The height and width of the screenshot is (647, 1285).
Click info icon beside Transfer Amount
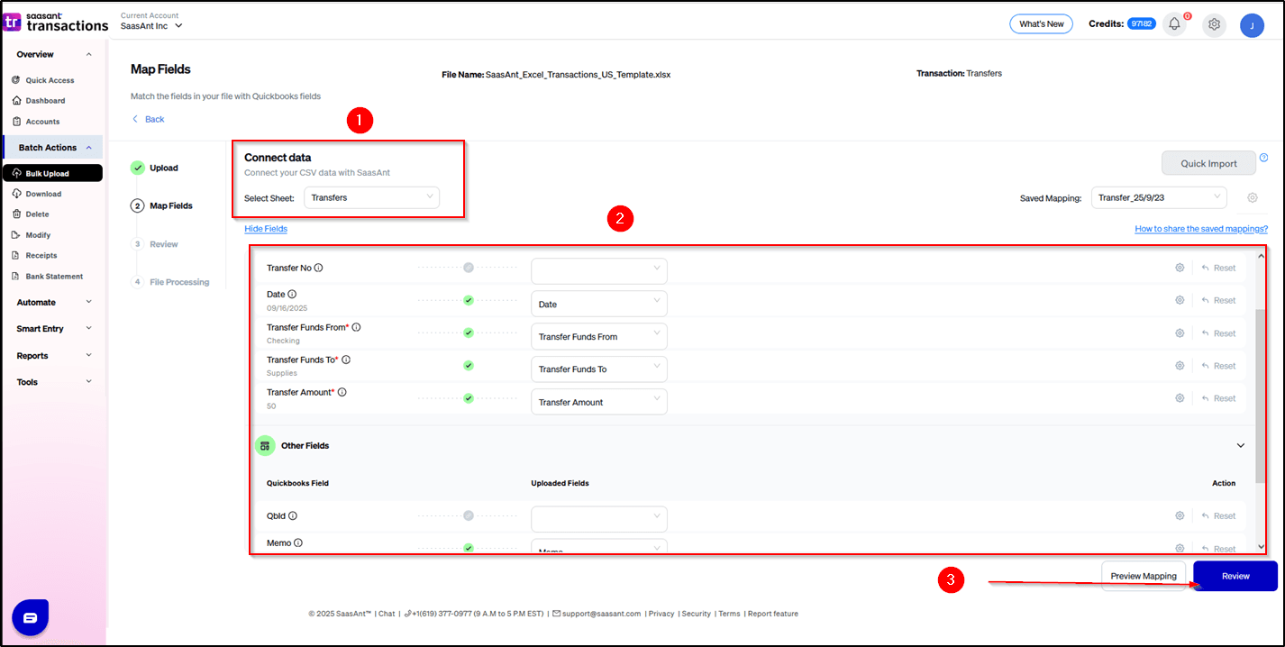pos(342,392)
